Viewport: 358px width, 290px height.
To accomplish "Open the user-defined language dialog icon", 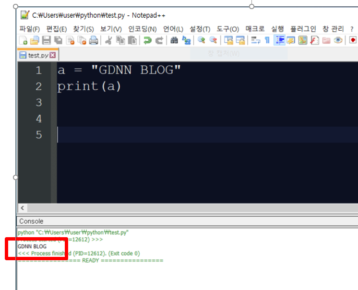I will tap(291, 40).
